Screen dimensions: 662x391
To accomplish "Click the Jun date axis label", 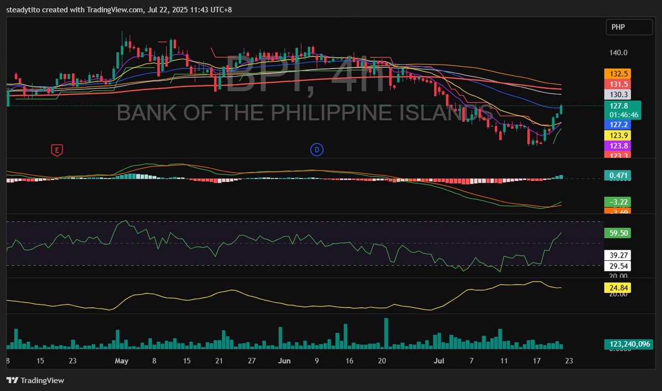I will [x=284, y=361].
